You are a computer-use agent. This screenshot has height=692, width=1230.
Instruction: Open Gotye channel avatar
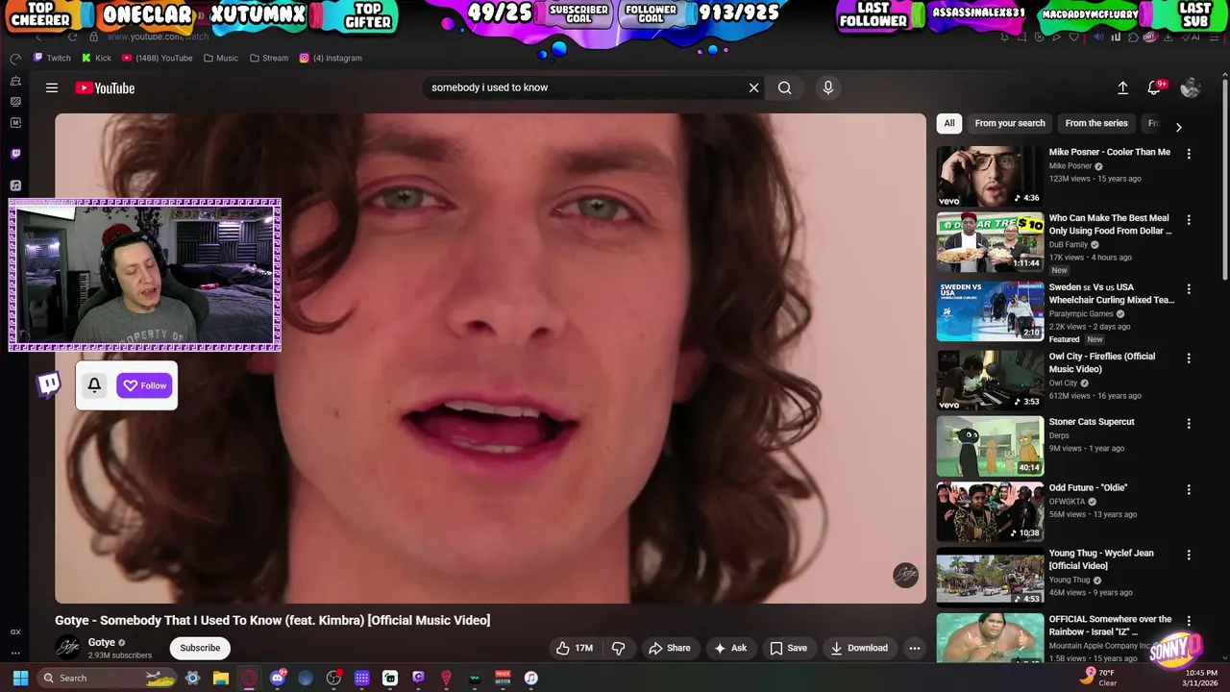[67, 648]
